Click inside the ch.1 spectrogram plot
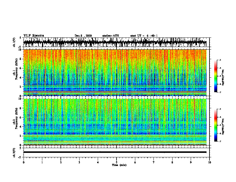Viewport: 236px width, 182px height. click(115, 73)
